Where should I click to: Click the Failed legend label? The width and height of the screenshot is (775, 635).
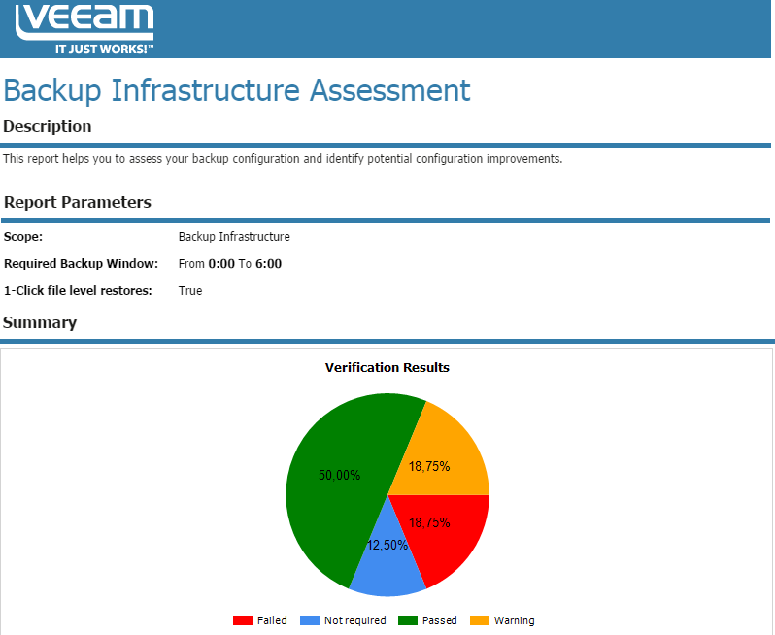coord(272,620)
